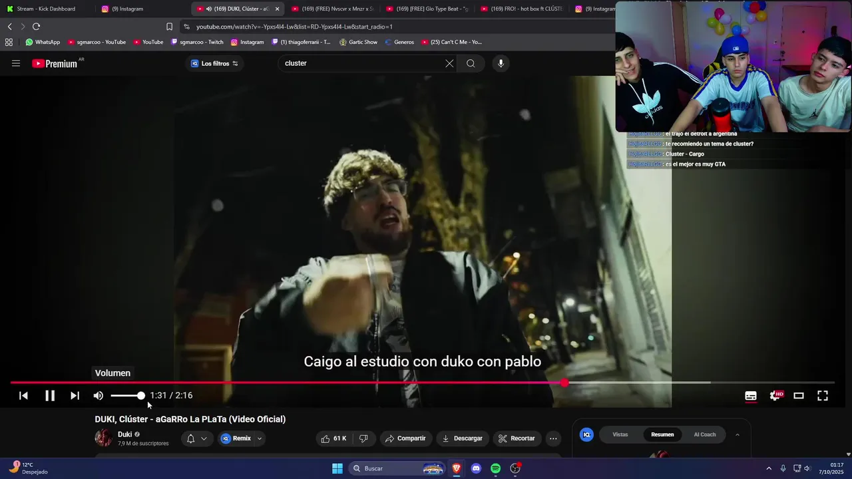Open Duki's channel avatar
This screenshot has height=479, width=852.
pos(103,438)
